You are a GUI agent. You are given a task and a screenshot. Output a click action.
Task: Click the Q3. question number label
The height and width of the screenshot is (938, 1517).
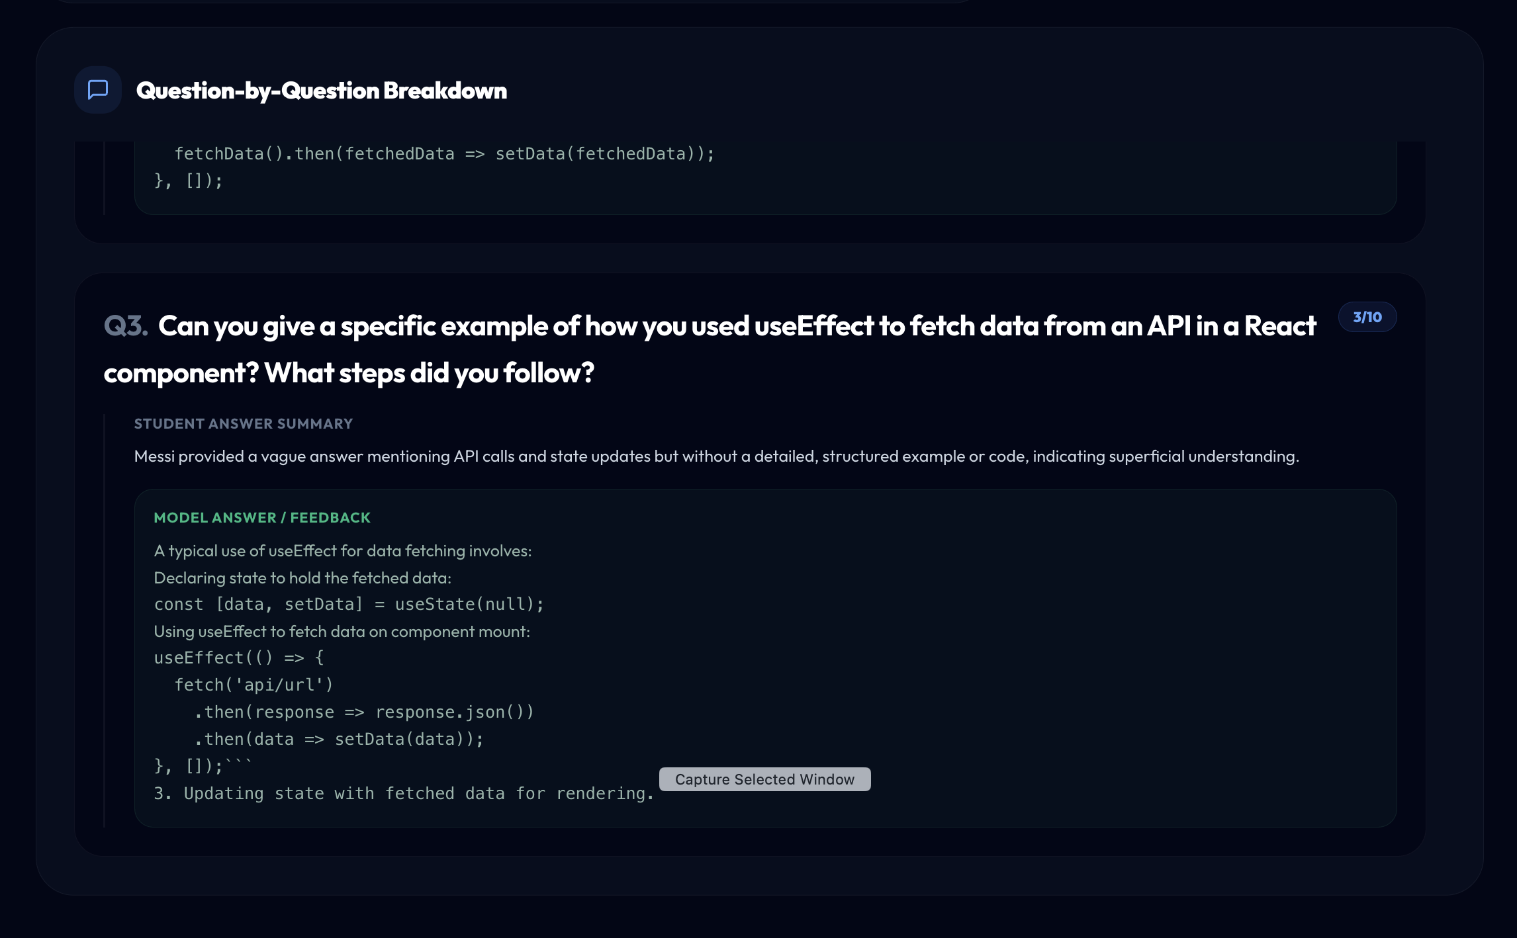coord(126,326)
